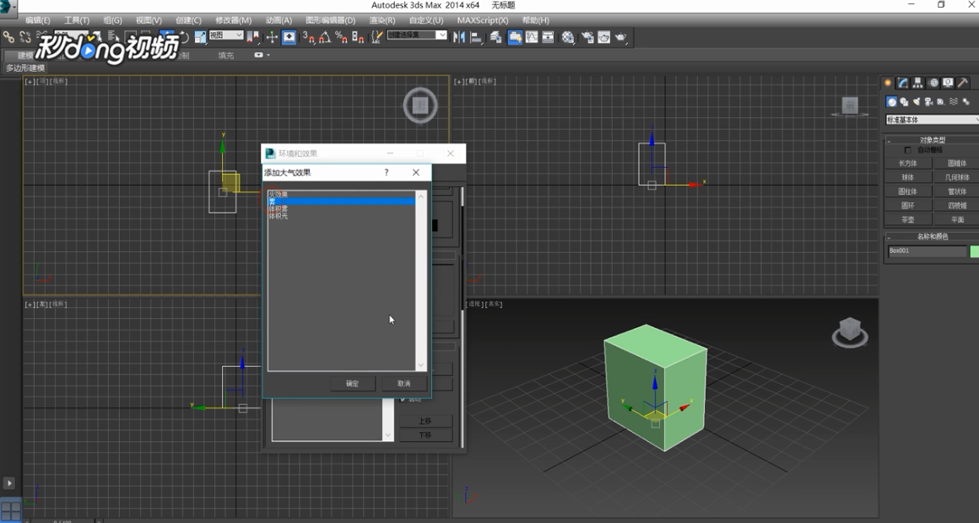Image resolution: width=979 pixels, height=523 pixels.
Task: Open the 视图 reference coordinate dropdown
Action: (x=226, y=35)
